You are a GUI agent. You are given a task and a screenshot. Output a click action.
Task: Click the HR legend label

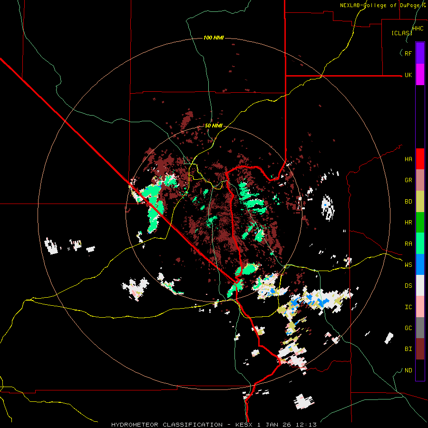point(408,223)
